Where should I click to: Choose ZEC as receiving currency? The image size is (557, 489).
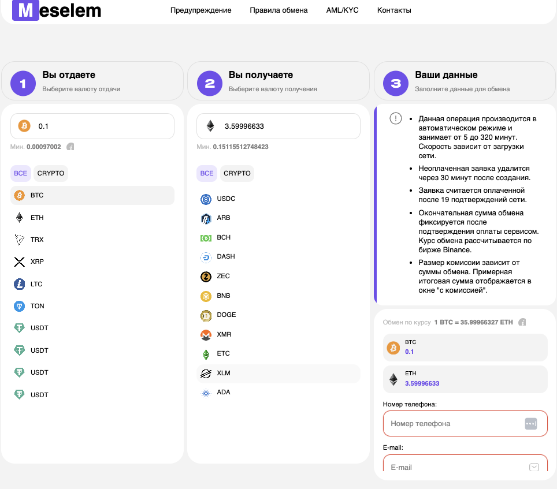click(278, 276)
